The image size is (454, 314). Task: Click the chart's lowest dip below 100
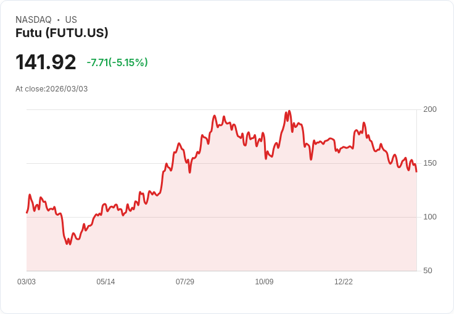coord(69,244)
